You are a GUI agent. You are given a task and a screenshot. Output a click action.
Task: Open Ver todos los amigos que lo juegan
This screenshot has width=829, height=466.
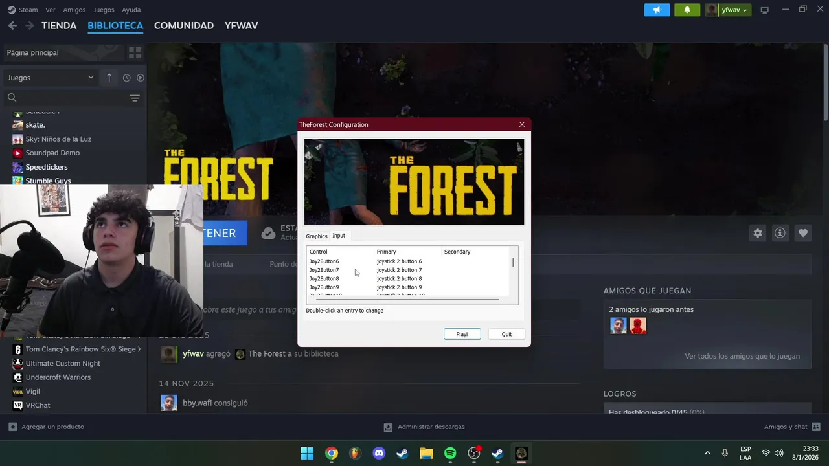742,356
